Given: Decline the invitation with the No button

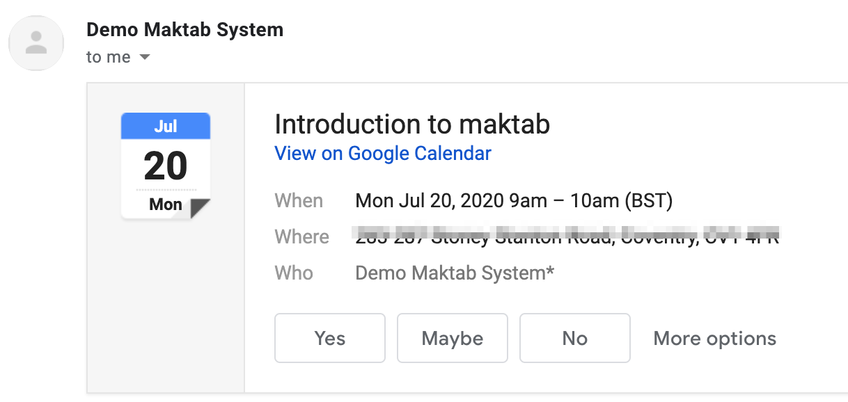Looking at the screenshot, I should point(575,338).
